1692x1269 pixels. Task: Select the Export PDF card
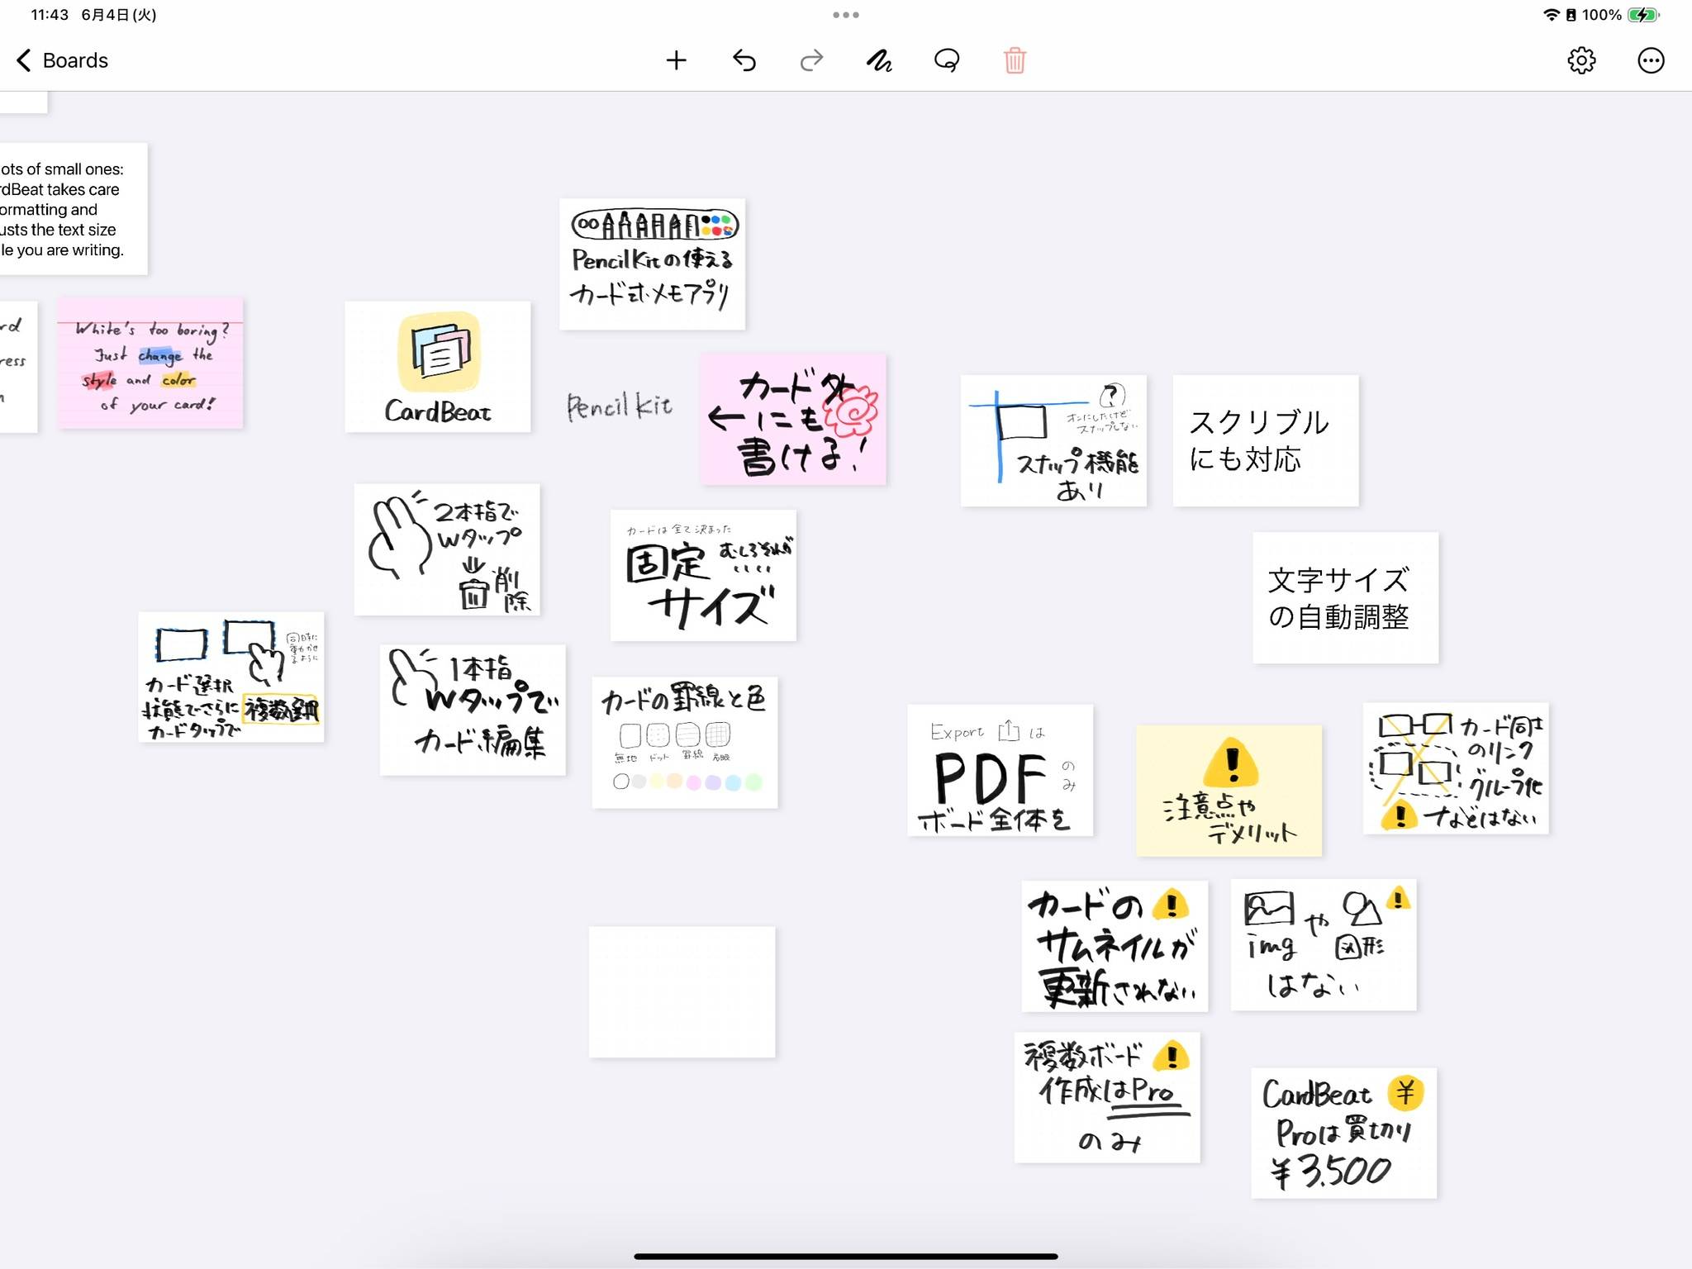(x=1000, y=770)
